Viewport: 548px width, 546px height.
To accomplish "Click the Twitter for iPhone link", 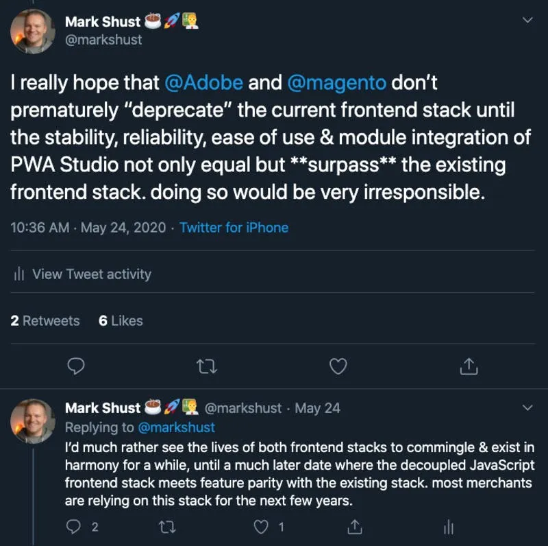I will [234, 228].
